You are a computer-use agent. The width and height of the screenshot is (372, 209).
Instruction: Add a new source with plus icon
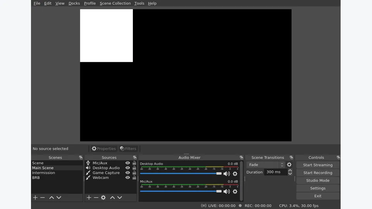coord(89,197)
